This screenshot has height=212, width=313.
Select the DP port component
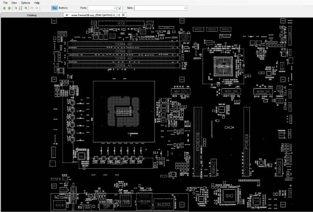[x=106, y=207]
